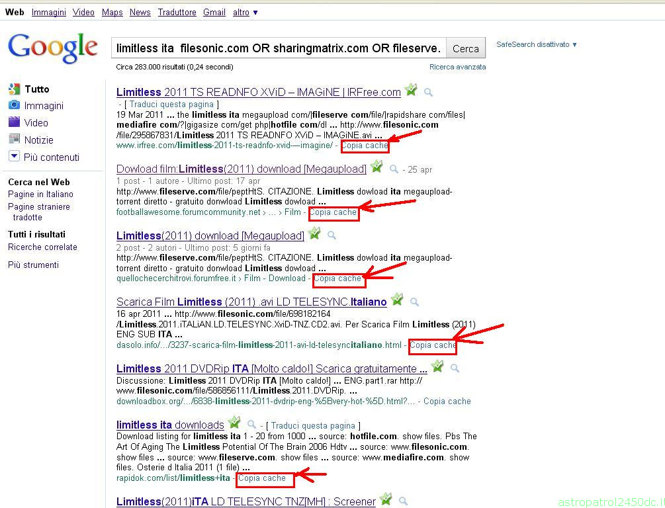This screenshot has width=665, height=508.
Task: Star the Dowload film:Limitless result
Action: [377, 167]
